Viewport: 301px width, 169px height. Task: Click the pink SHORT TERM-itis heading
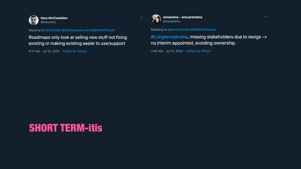tap(66, 128)
